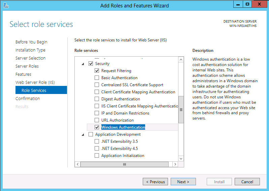This screenshot has height=191, width=269.
Task: Click the Previous button
Action: pos(156,182)
